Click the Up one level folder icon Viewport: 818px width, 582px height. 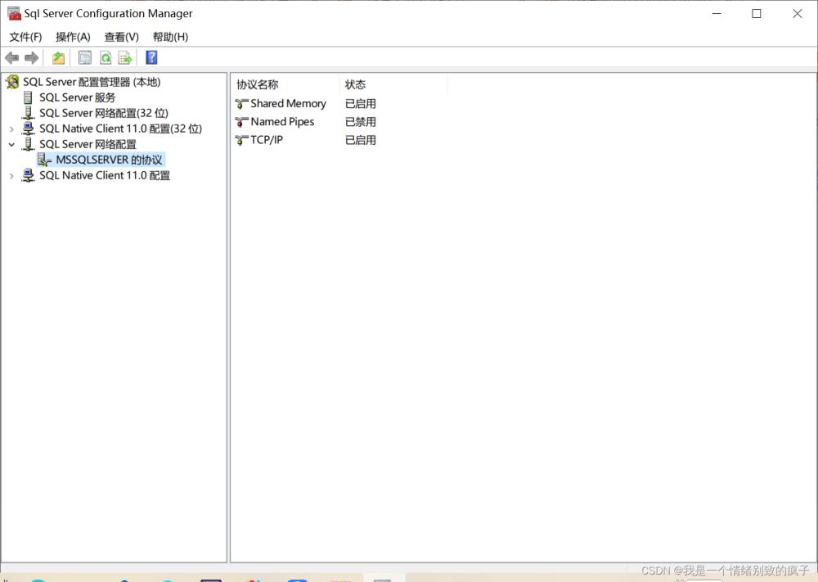coord(58,58)
